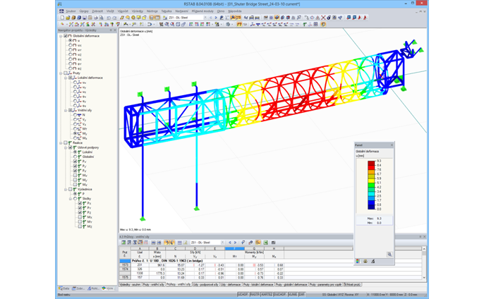Toggle the Uzlové podpory checkbox
This screenshot has height=299, width=484.
click(71, 147)
